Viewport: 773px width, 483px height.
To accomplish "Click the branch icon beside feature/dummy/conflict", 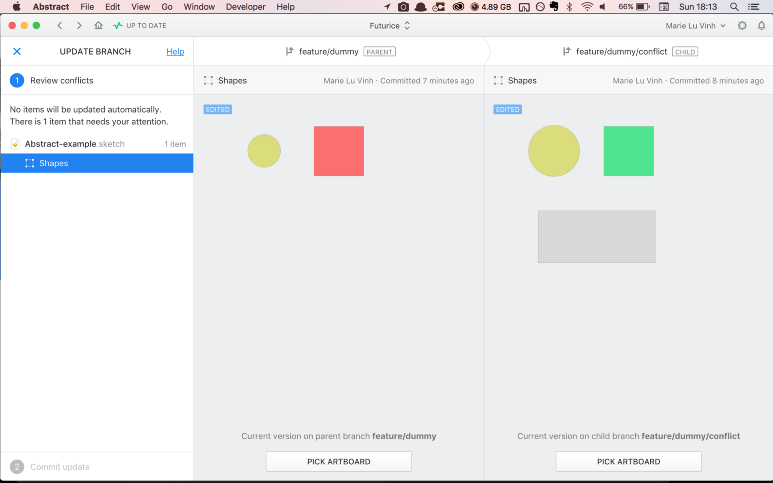I will pos(567,51).
